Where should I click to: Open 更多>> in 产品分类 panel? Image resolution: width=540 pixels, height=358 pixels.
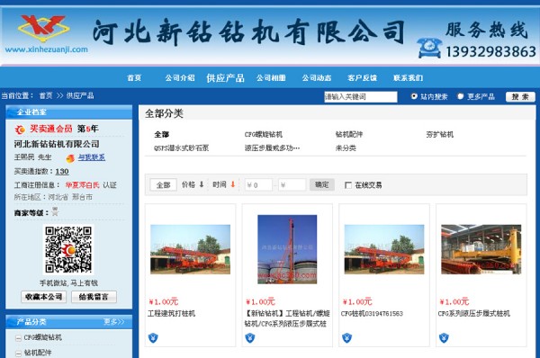pos(114,322)
